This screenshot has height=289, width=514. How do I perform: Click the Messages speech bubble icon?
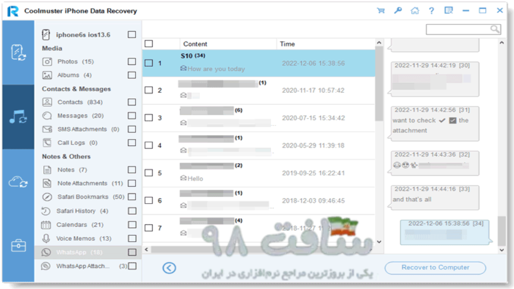(47, 116)
